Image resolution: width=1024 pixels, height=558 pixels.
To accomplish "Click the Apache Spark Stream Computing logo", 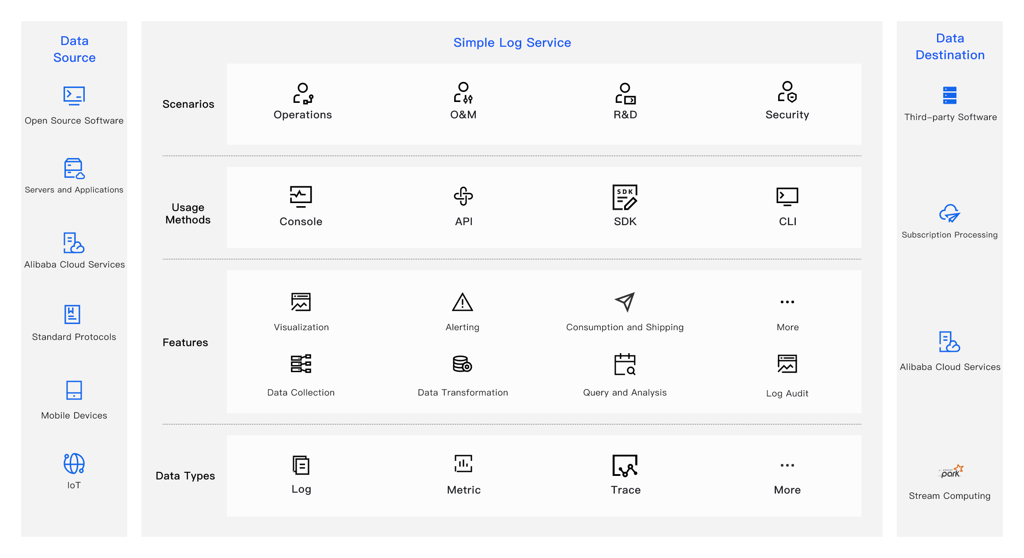I will click(x=951, y=471).
